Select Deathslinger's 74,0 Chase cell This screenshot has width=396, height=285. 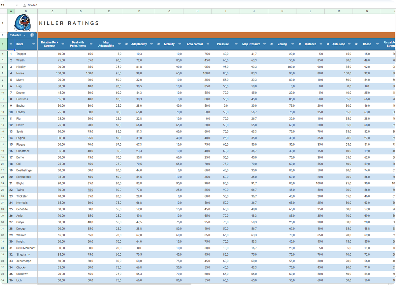(x=367, y=170)
